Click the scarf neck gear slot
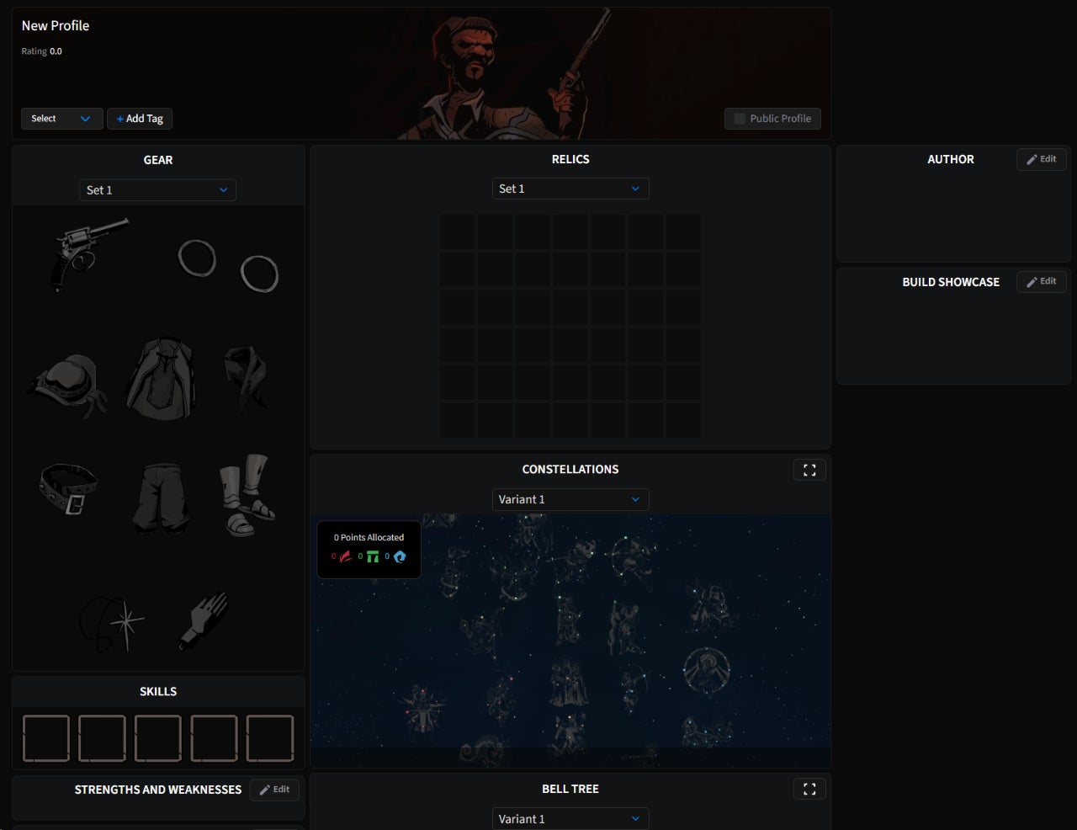The width and height of the screenshot is (1077, 830). point(245,379)
